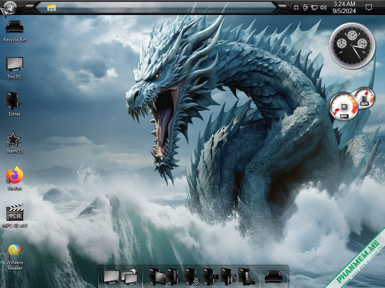Select the Winaero Tweaker shortcut

[15, 256]
